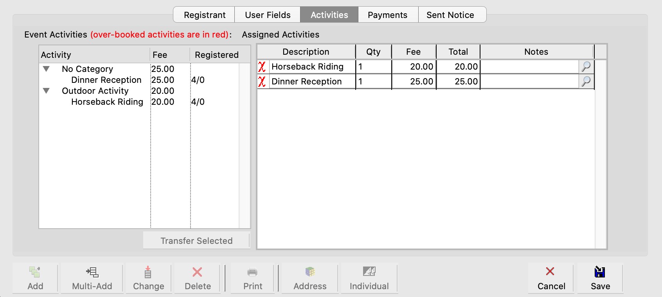Viewport: 662px width, 297px height.
Task: Save the registration changes
Action: pos(600,278)
